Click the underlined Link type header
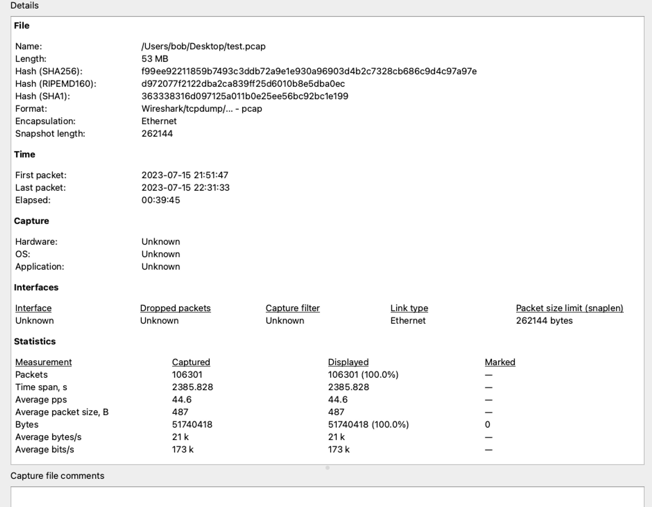Viewport: 652px width, 507px height. point(409,308)
